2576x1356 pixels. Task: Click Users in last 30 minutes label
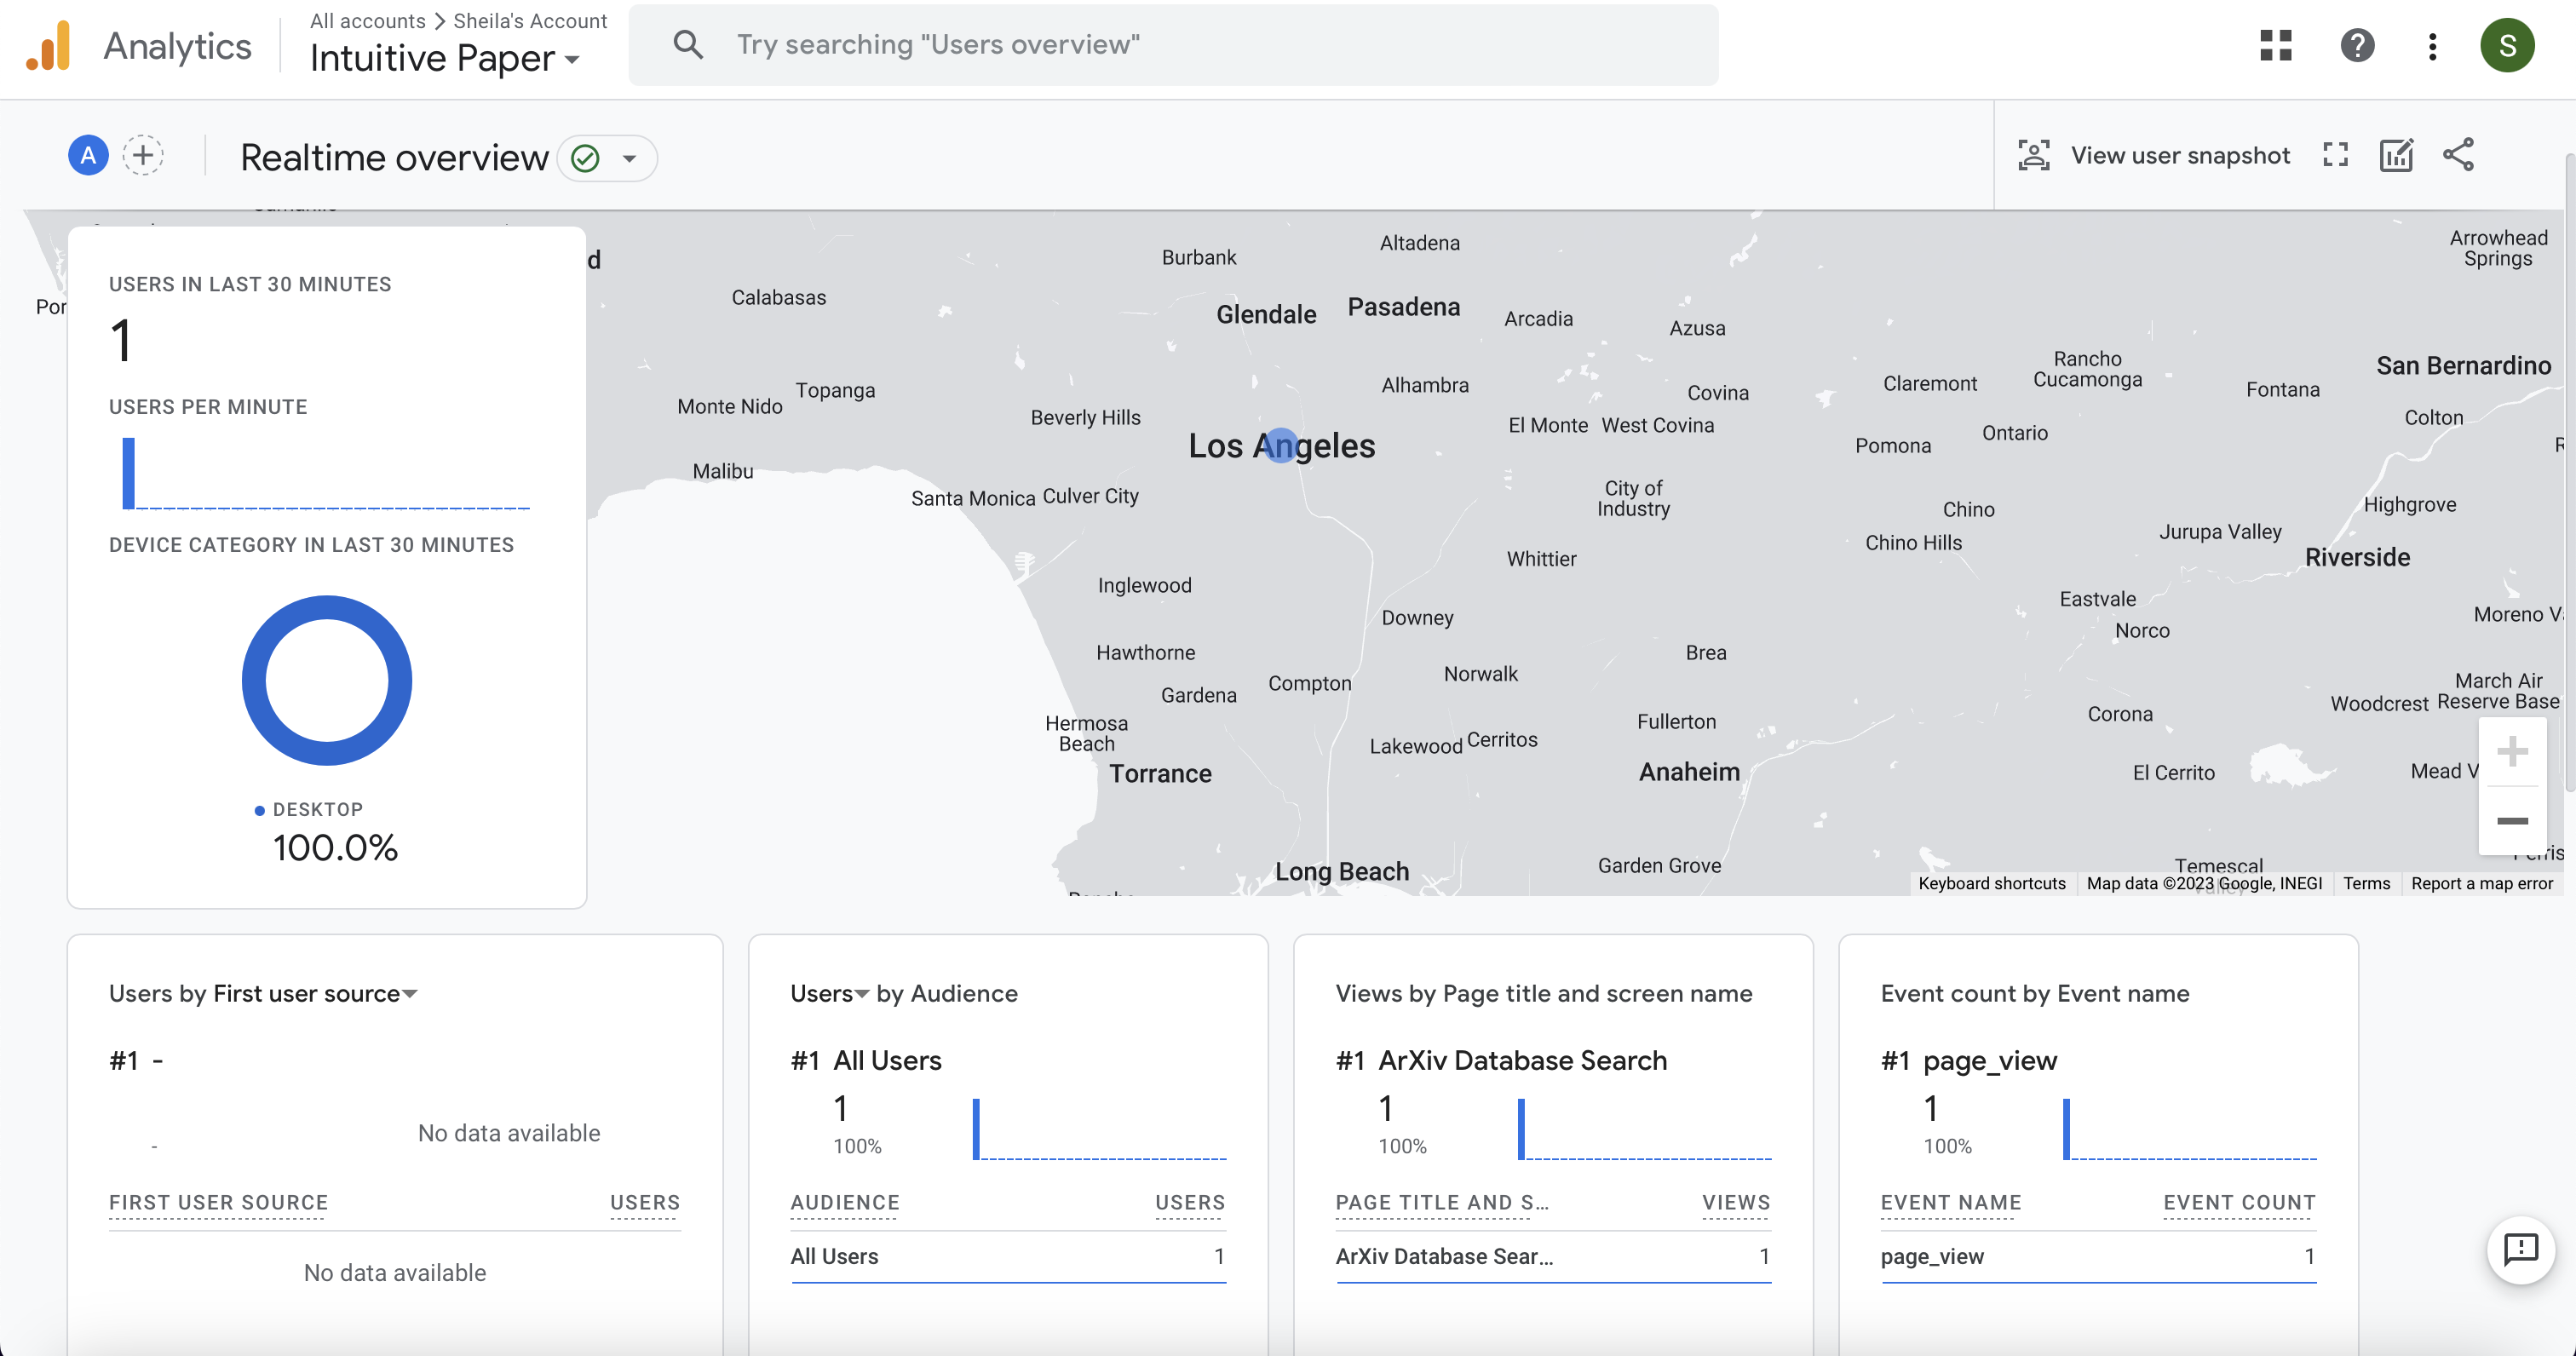(x=250, y=284)
